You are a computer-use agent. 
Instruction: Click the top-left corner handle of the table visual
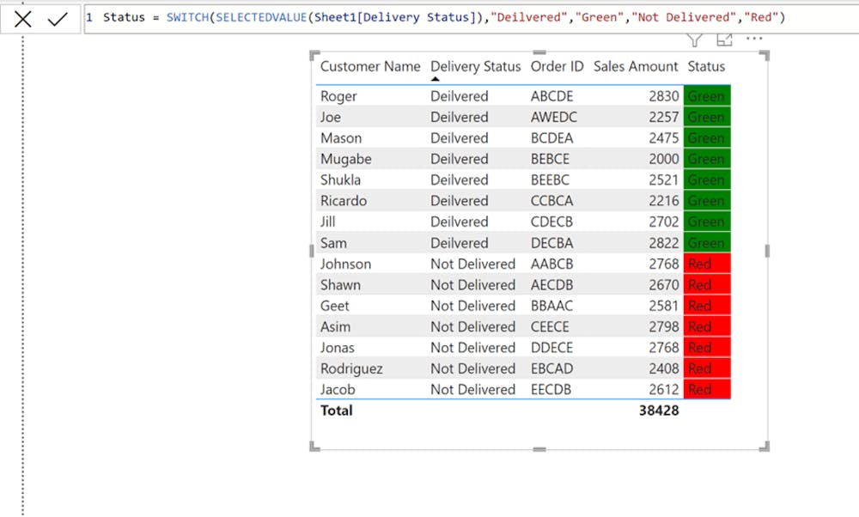coord(314,54)
